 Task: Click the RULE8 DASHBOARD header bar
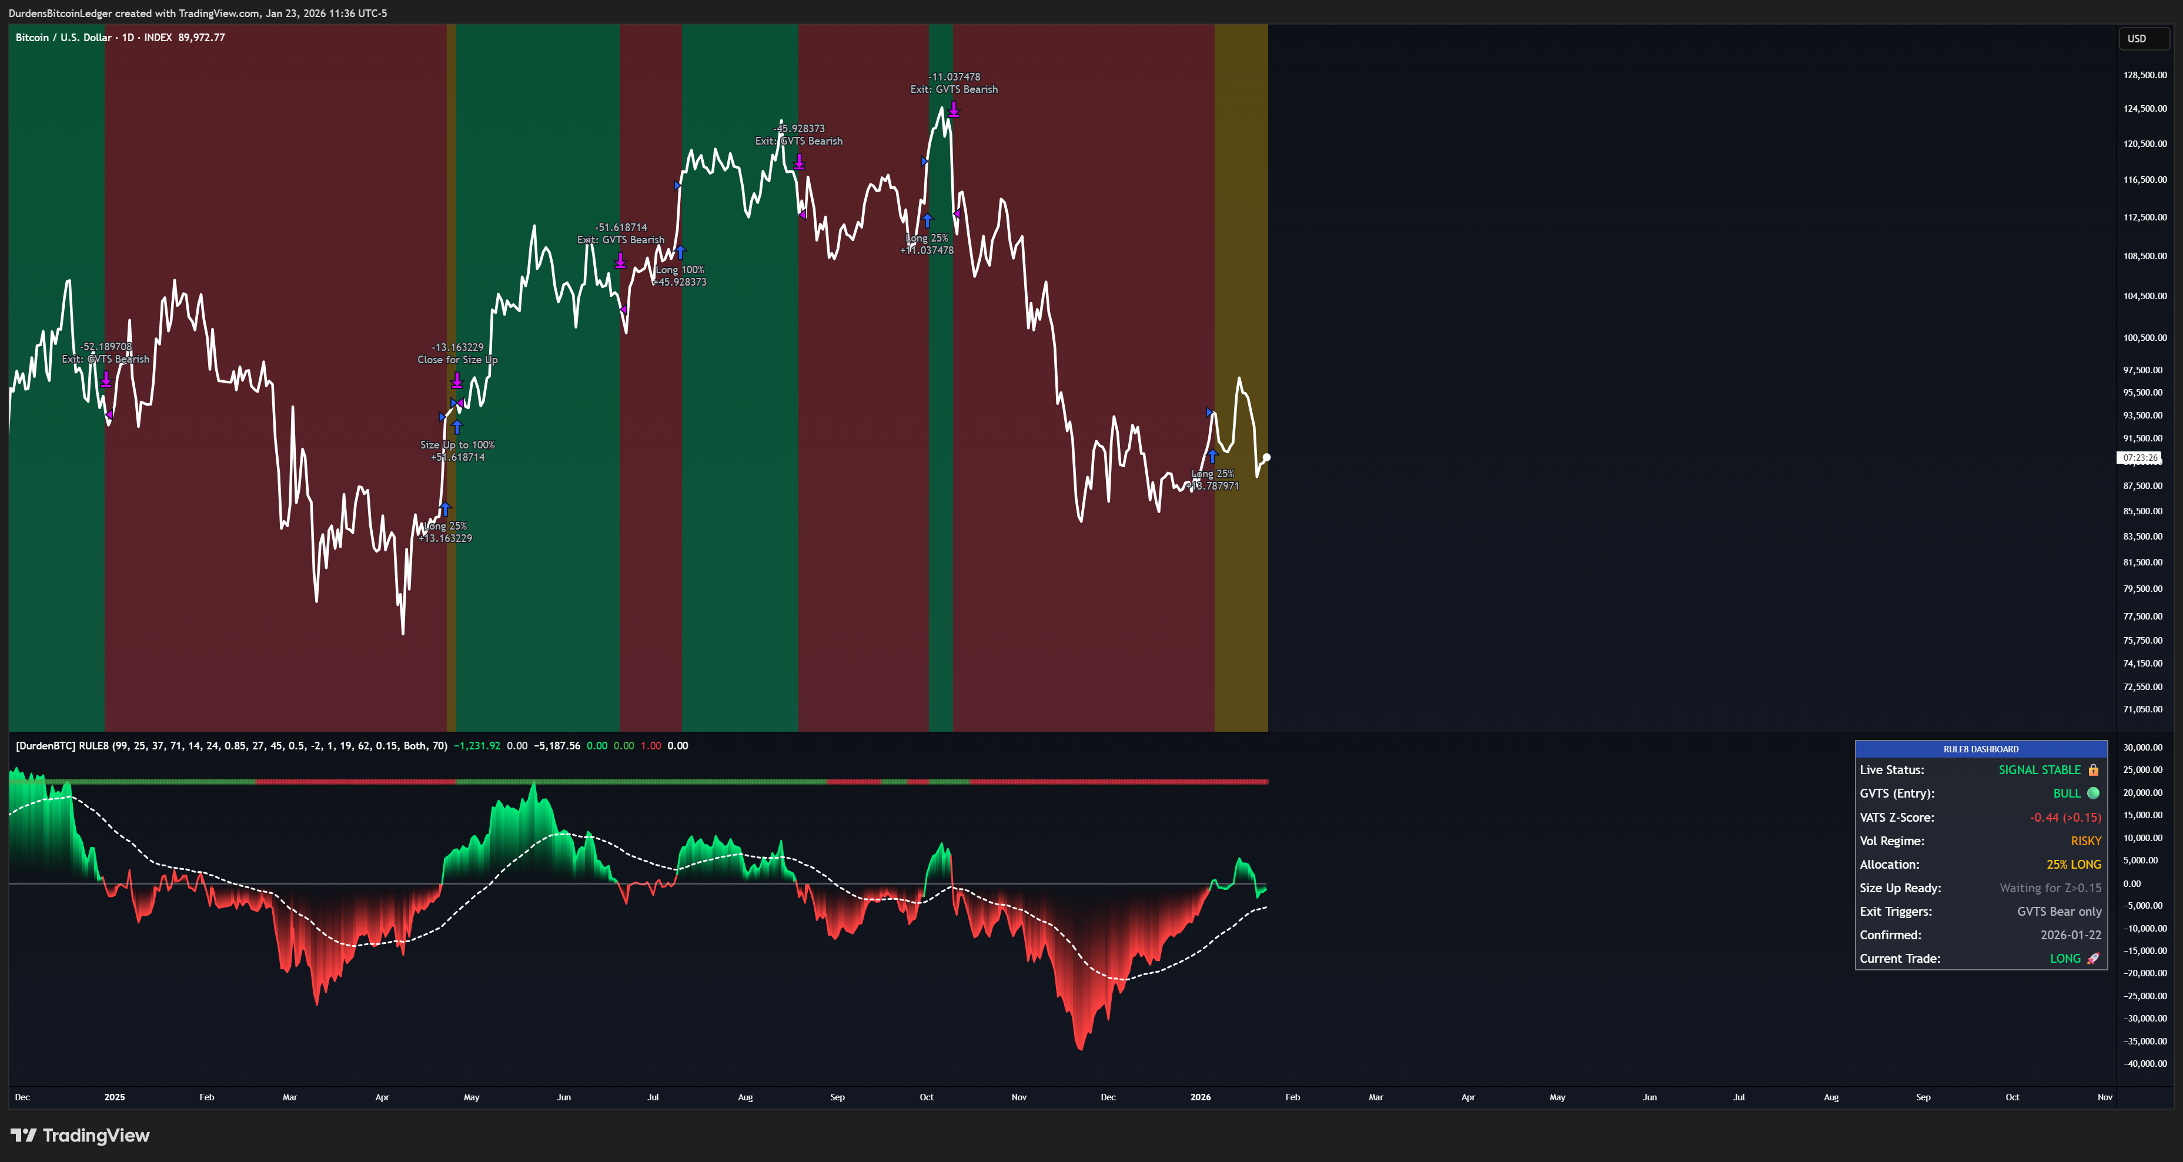click(1981, 749)
